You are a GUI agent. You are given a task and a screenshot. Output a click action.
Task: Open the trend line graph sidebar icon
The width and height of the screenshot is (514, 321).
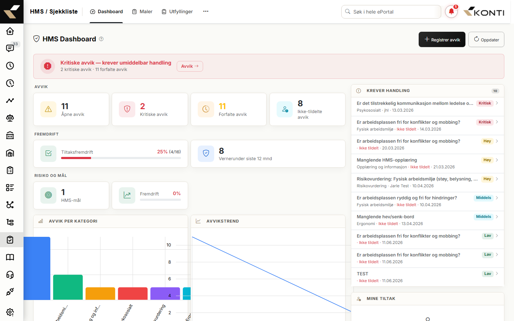(10, 101)
